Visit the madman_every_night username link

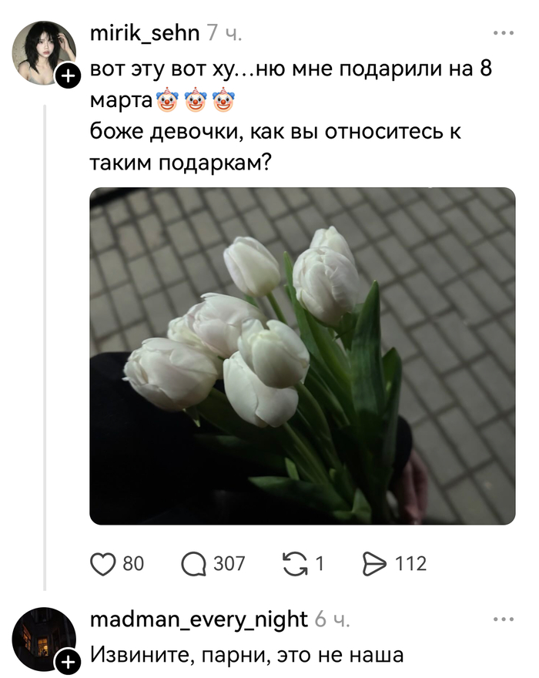(199, 620)
